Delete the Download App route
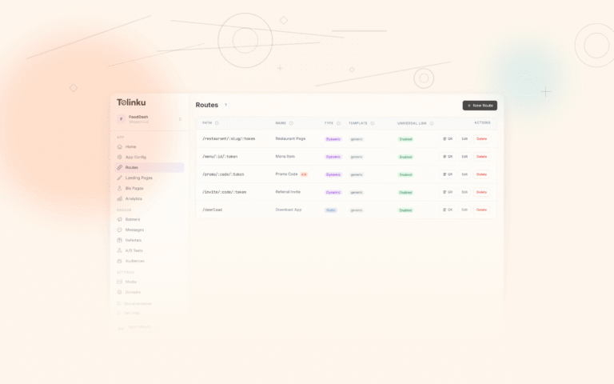This screenshot has width=614, height=384. point(481,210)
